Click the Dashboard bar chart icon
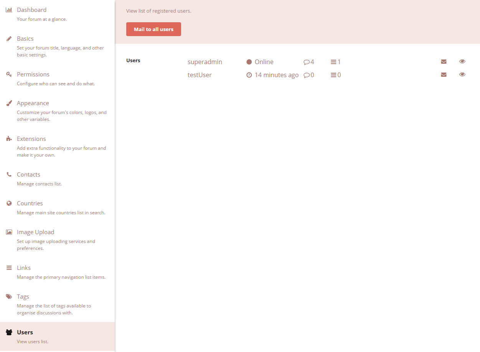 (x=9, y=10)
